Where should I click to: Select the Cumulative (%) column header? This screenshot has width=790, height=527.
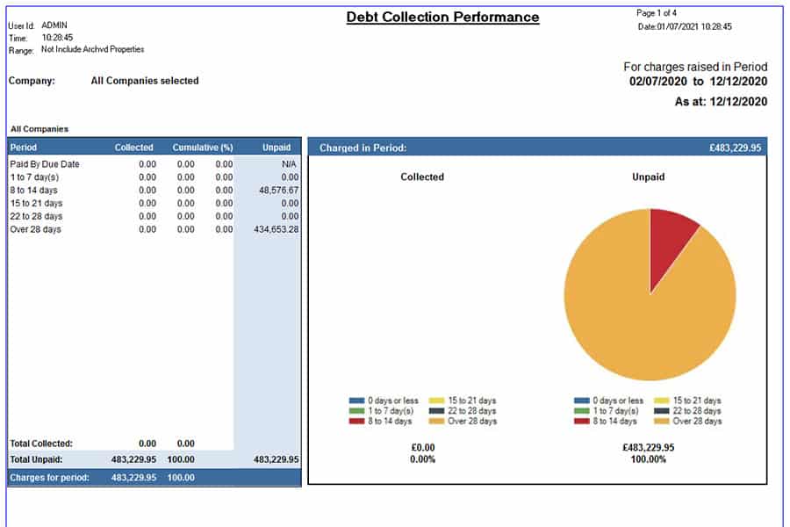pyautogui.click(x=202, y=148)
